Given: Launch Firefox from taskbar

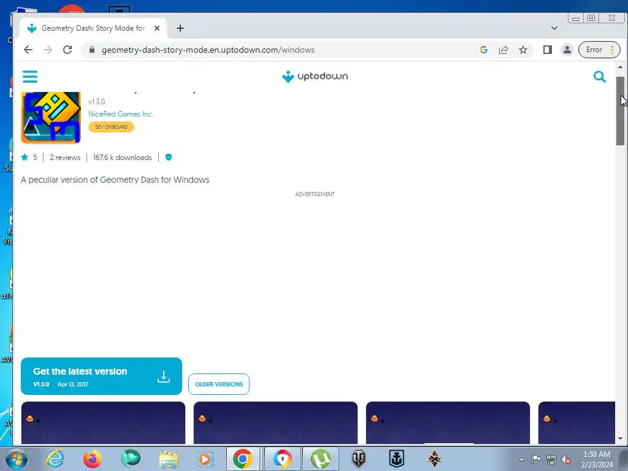Looking at the screenshot, I should (93, 459).
